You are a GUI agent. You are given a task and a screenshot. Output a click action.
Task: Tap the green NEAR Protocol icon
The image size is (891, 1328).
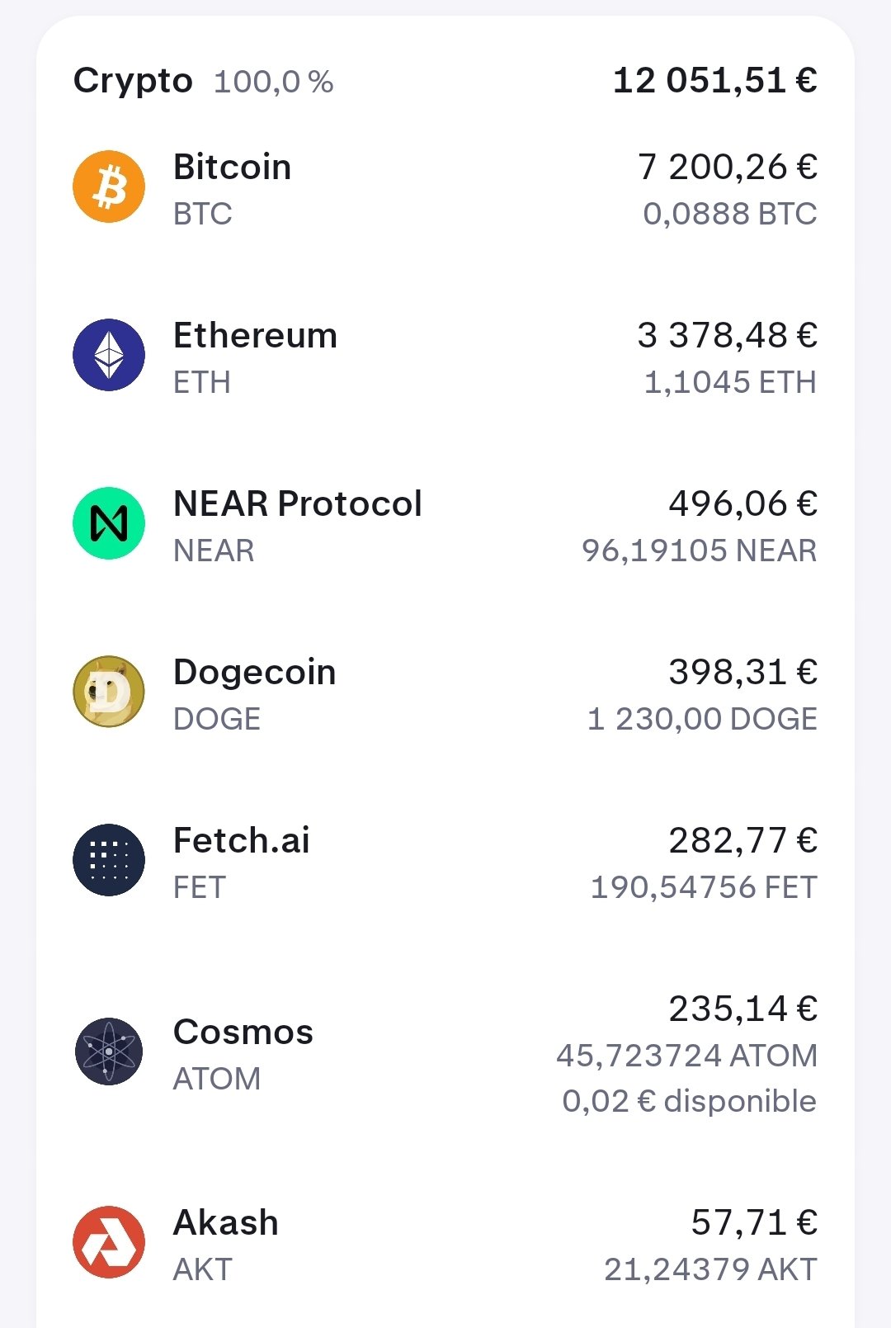(x=109, y=523)
